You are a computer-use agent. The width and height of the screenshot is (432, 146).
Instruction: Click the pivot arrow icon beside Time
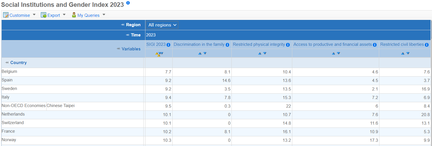(128, 35)
